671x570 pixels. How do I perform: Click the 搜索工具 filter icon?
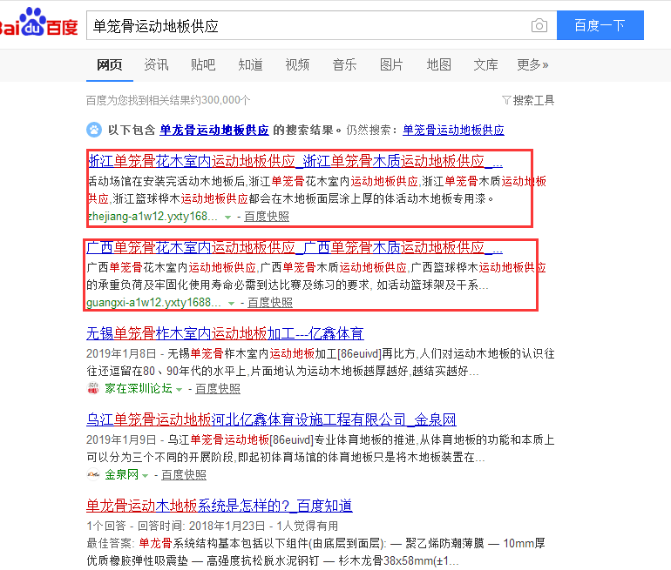pyautogui.click(x=506, y=100)
